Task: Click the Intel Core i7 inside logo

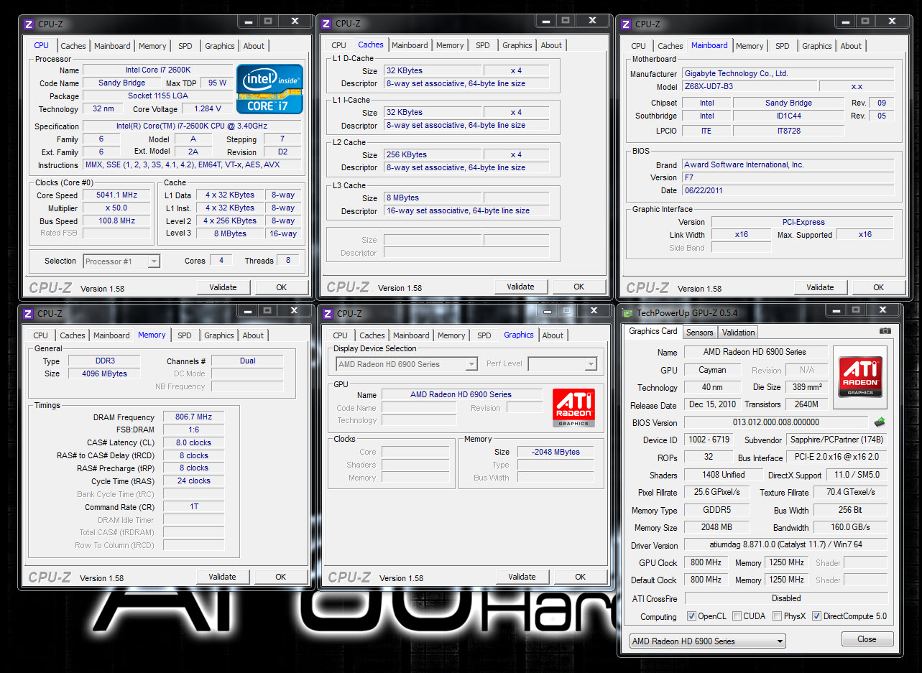Action: click(x=269, y=88)
